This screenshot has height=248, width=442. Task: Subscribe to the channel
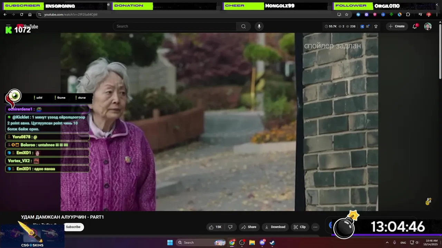(73, 227)
